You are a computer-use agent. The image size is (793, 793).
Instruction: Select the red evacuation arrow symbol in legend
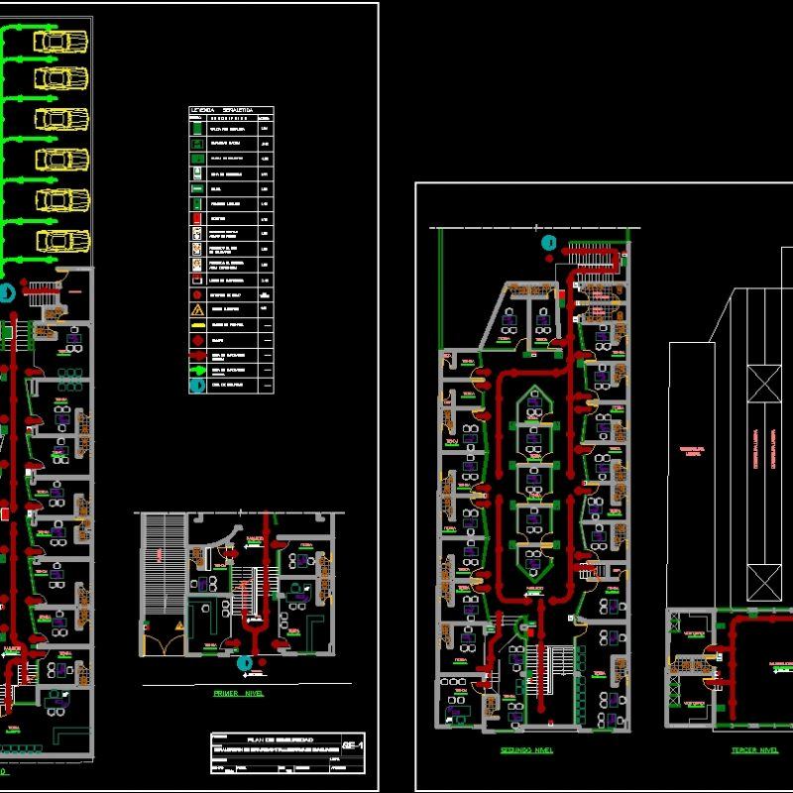pyautogui.click(x=196, y=355)
